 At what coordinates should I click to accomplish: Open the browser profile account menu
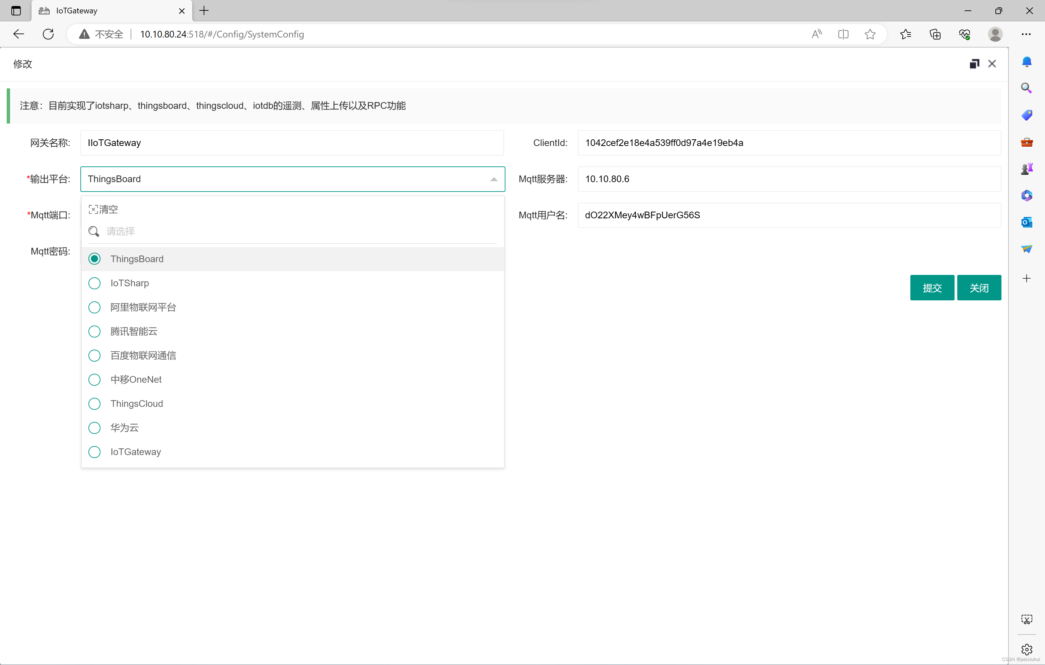point(995,34)
